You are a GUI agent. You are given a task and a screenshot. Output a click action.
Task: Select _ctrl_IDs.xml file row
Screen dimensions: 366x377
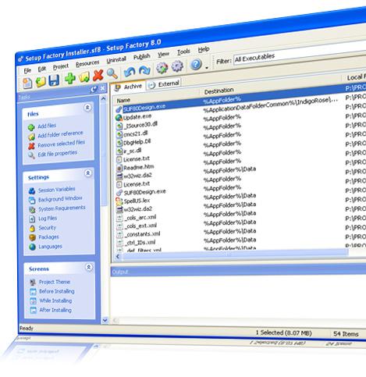coord(140,243)
